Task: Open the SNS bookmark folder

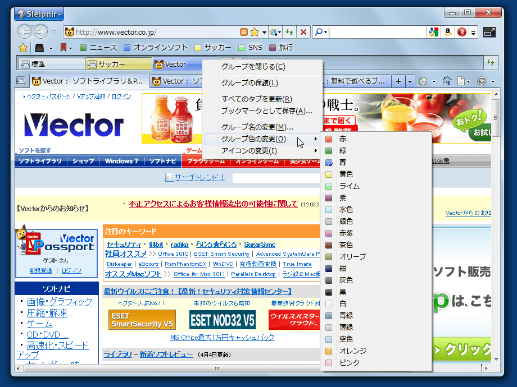Action: [x=250, y=48]
